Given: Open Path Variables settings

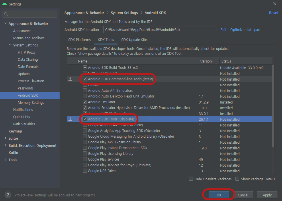Looking at the screenshot, I should point(24,124).
